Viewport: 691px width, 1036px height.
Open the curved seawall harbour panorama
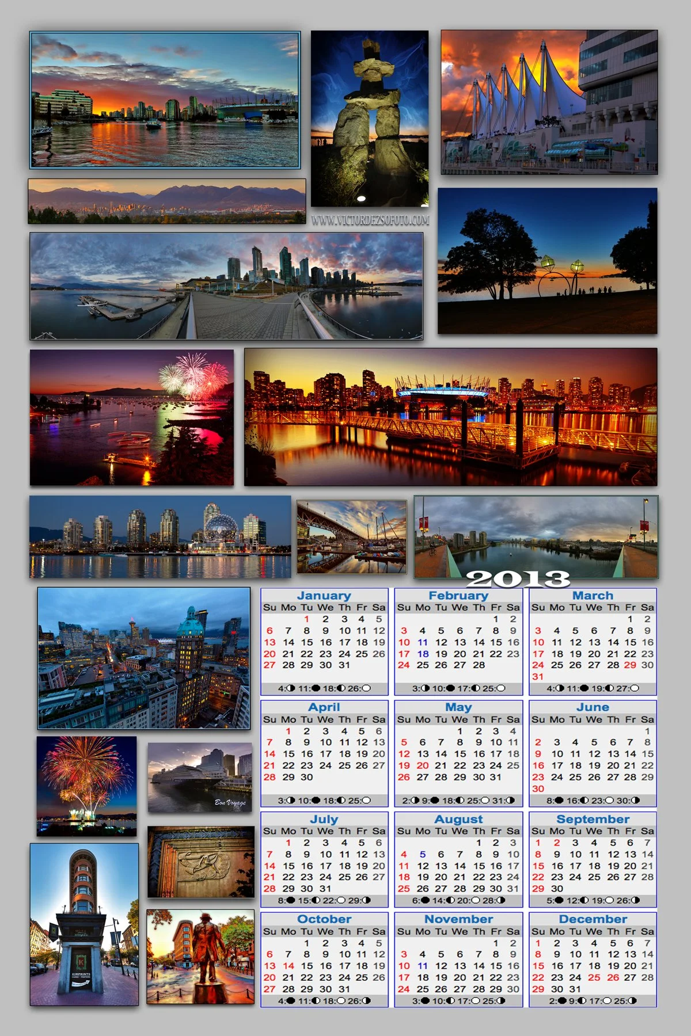click(226, 286)
